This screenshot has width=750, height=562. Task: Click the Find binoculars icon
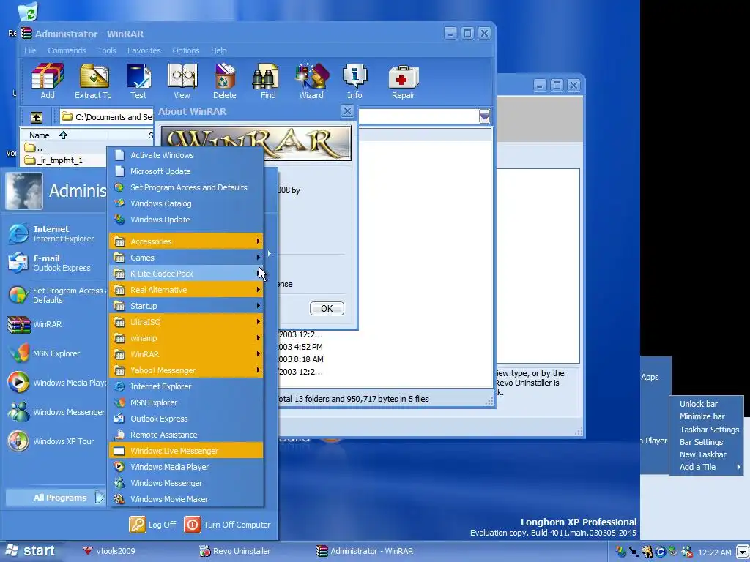point(268,81)
